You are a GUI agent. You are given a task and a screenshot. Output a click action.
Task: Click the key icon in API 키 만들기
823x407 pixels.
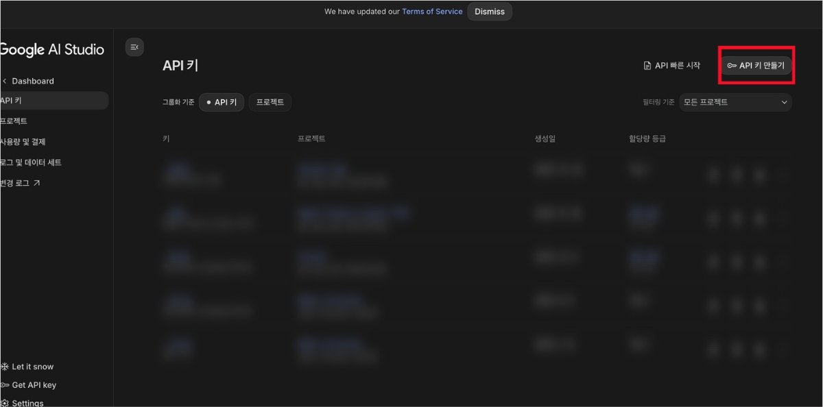click(x=732, y=66)
